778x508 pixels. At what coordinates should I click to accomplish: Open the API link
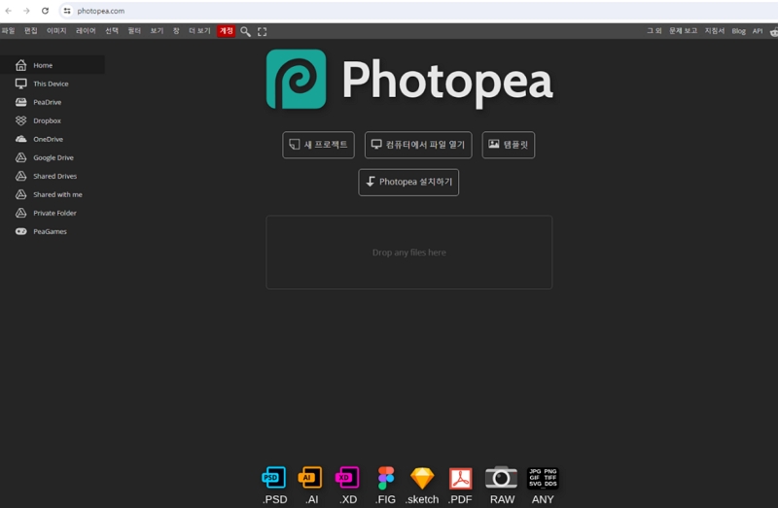(758, 31)
